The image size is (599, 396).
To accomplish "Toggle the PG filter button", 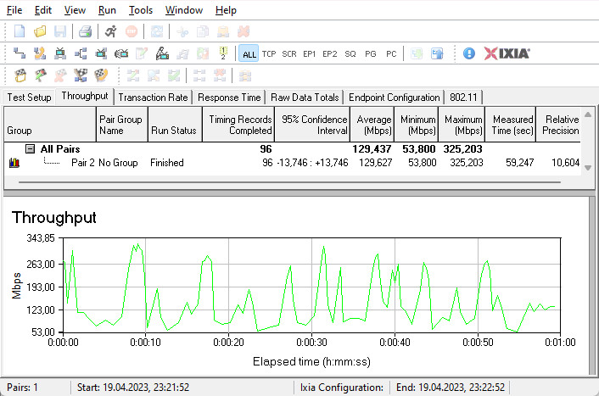I will (x=371, y=53).
